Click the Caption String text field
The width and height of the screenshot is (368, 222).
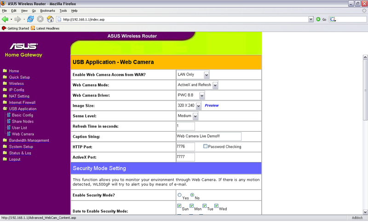[208, 136]
